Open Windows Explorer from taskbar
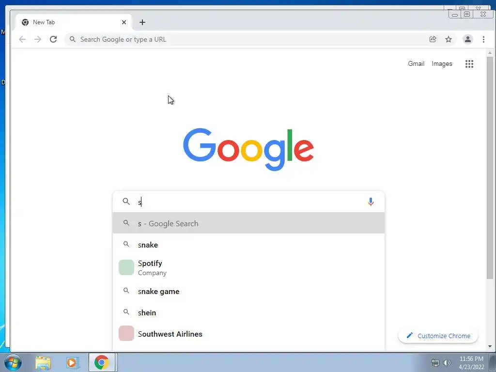The width and height of the screenshot is (496, 372). coord(43,362)
